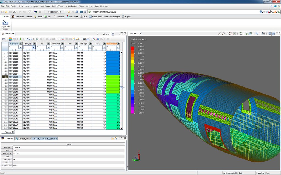Click the zoom-to-box selection icon in Viewer 3D
The height and width of the screenshot is (175, 281).
(231, 33)
